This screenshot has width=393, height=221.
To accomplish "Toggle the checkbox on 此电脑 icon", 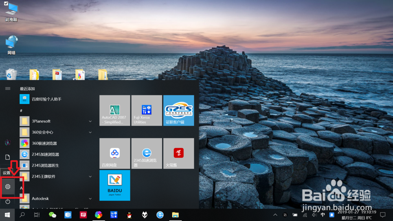I will pyautogui.click(x=6, y=4).
